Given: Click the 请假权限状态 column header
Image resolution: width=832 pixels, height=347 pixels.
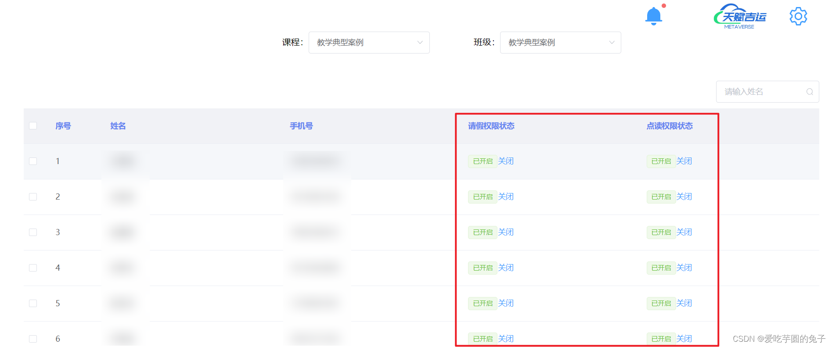Looking at the screenshot, I should pyautogui.click(x=491, y=126).
